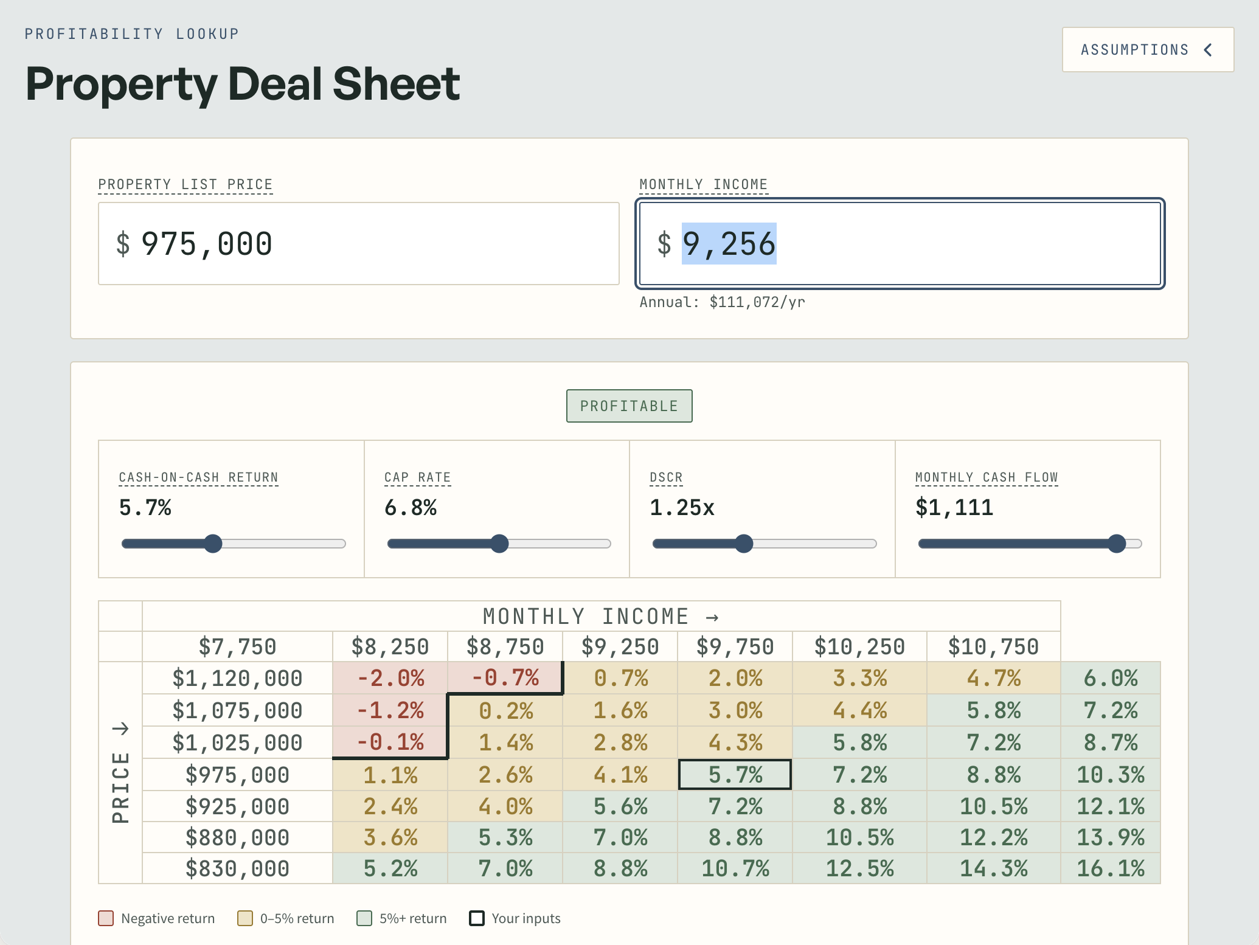Click the -1.2% negative return cell

[390, 710]
